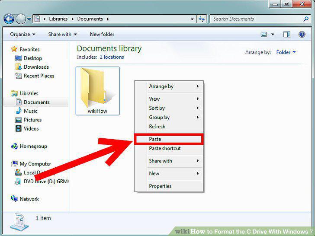Click the '1 item' status text
This screenshot has width=315, height=236.
coord(43,218)
